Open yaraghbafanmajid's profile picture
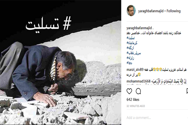This screenshot has height=125, width=188. pyautogui.click(x=131, y=11)
